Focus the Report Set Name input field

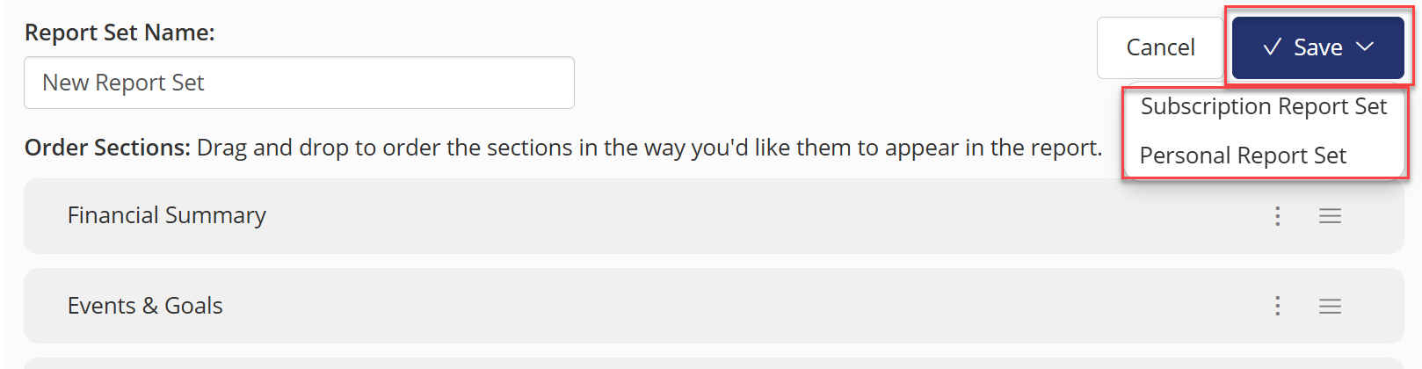point(299,83)
